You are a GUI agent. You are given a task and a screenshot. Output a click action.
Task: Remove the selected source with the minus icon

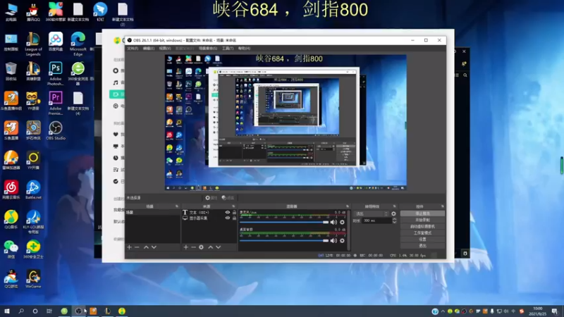point(193,247)
